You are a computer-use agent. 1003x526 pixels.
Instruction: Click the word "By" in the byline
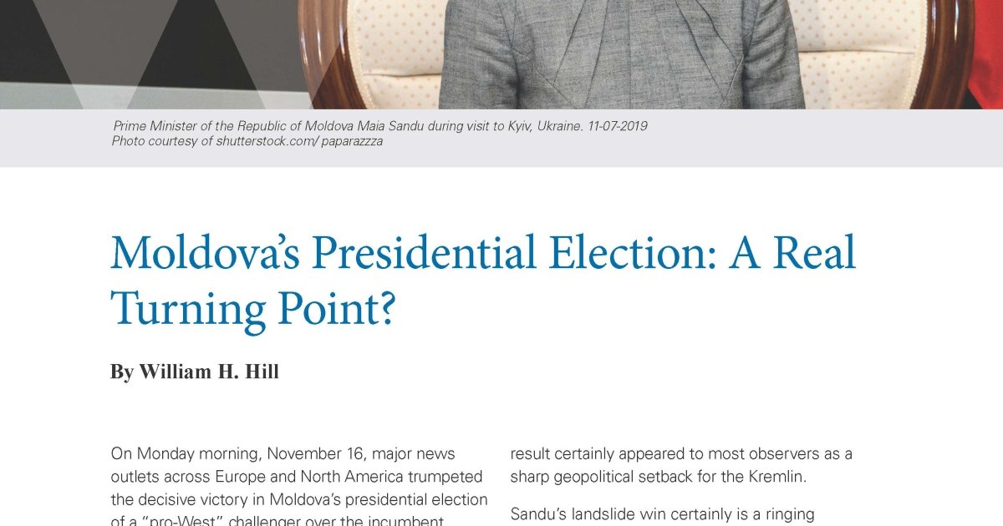(x=122, y=372)
